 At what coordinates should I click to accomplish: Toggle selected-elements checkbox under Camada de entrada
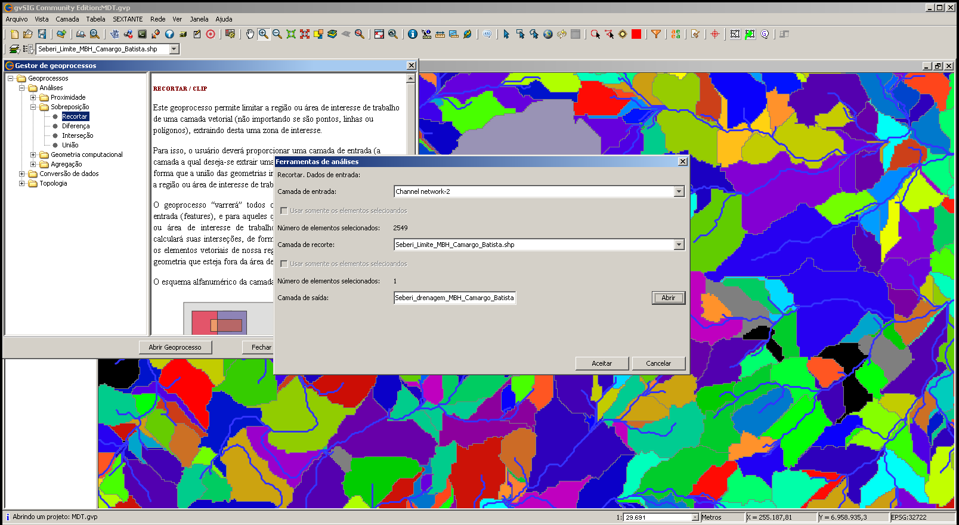coord(284,211)
